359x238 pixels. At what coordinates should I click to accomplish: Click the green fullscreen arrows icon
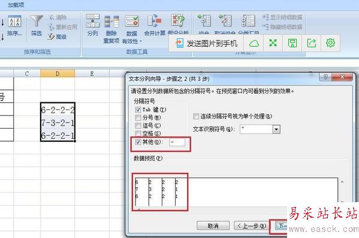click(273, 43)
